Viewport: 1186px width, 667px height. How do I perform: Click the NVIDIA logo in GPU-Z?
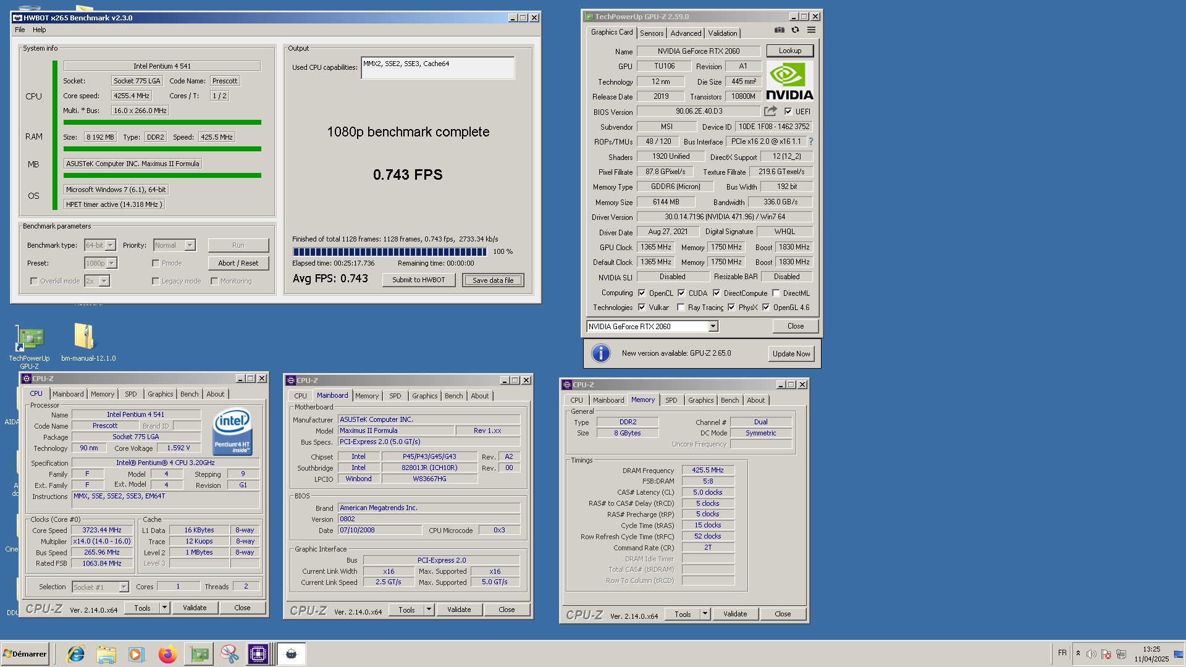point(789,82)
